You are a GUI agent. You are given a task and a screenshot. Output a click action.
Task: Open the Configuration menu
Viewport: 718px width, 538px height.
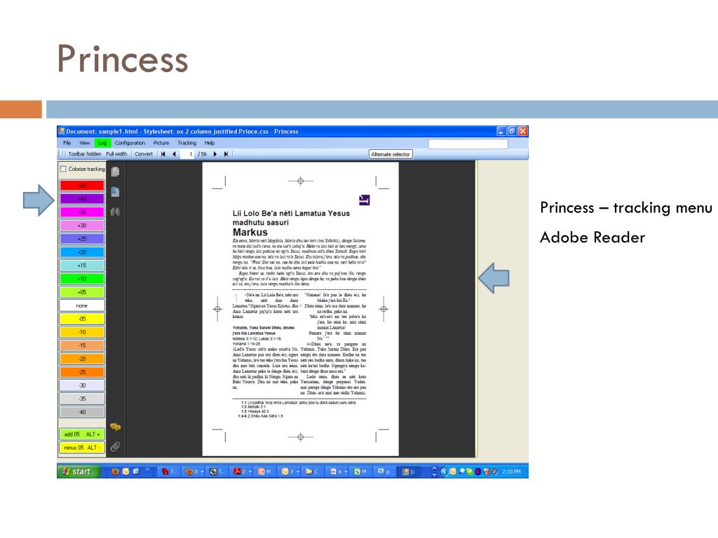[130, 143]
